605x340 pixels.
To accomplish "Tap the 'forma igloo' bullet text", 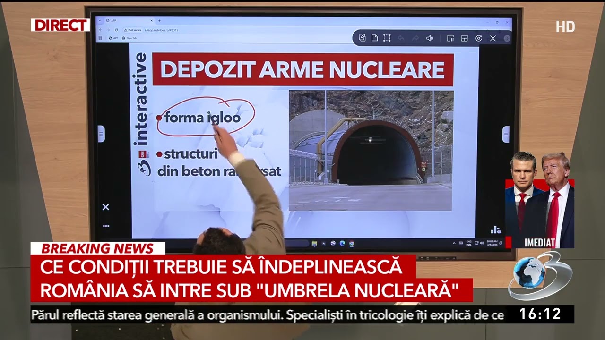I will click(202, 118).
